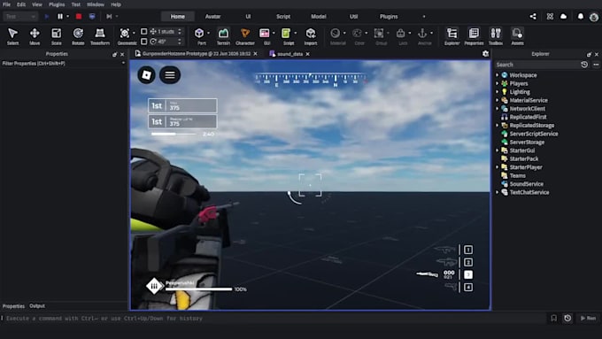Click the Script insert icon
The width and height of the screenshot is (602, 339).
click(286, 34)
